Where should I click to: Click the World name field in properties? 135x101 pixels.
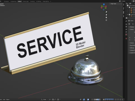[x=133, y=24]
